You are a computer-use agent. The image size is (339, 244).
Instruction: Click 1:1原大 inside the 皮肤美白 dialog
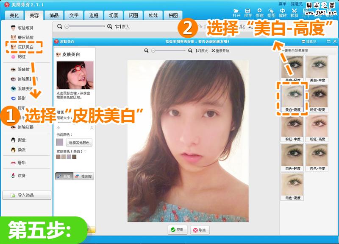[x=202, y=50]
